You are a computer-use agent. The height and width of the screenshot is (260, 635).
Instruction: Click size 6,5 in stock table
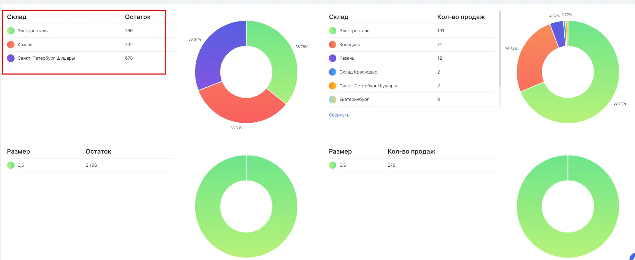pos(21,165)
